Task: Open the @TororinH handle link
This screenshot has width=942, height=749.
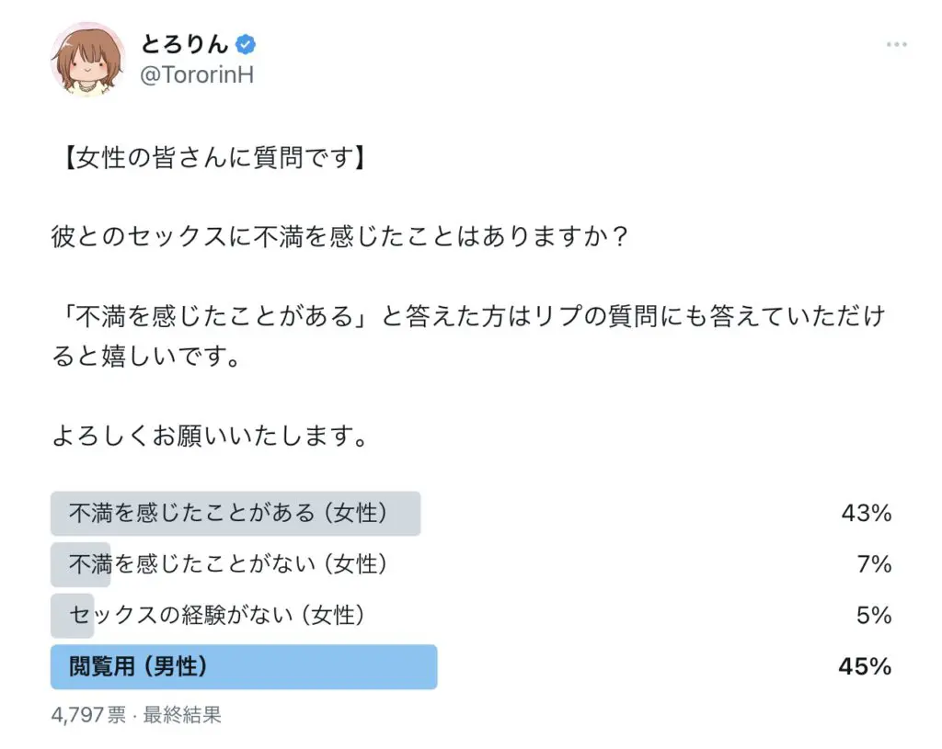Action: [x=197, y=75]
